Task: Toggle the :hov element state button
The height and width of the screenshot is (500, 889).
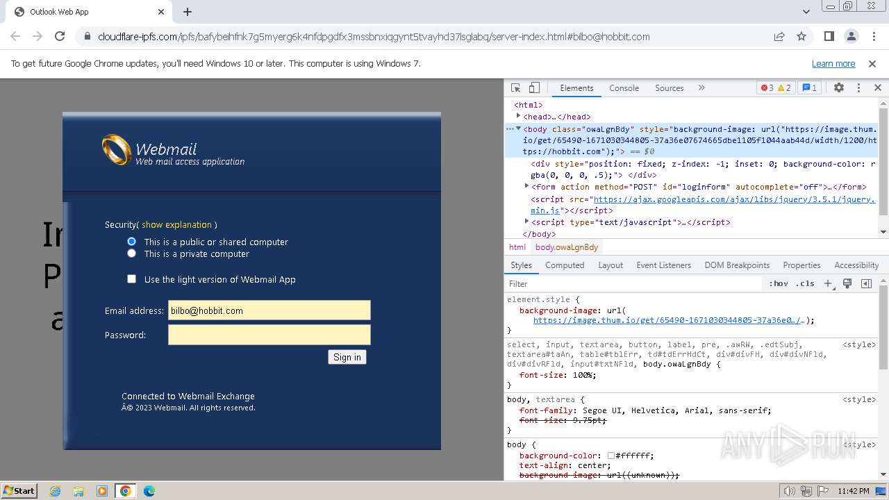Action: [x=779, y=283]
